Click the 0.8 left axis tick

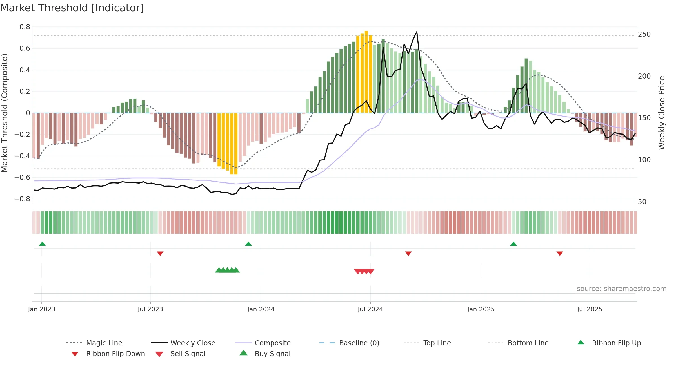coord(25,27)
